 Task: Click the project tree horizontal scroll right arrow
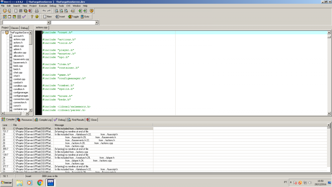[27, 114]
